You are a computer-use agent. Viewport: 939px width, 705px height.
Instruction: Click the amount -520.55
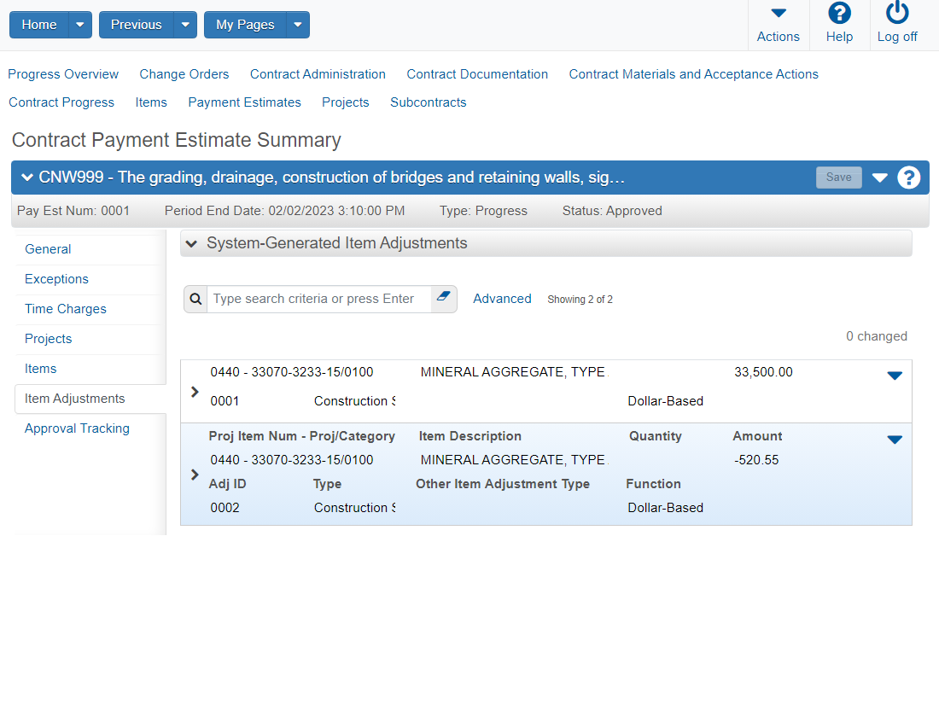click(756, 460)
